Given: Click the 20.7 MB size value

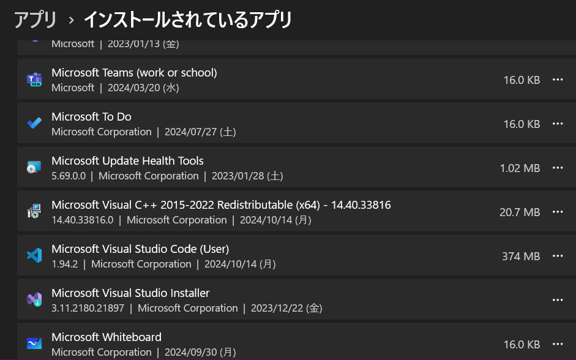Looking at the screenshot, I should pos(520,212).
